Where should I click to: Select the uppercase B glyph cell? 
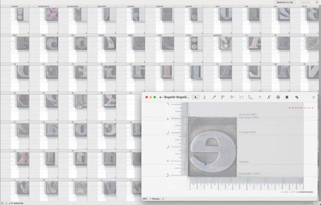click(x=276, y=49)
